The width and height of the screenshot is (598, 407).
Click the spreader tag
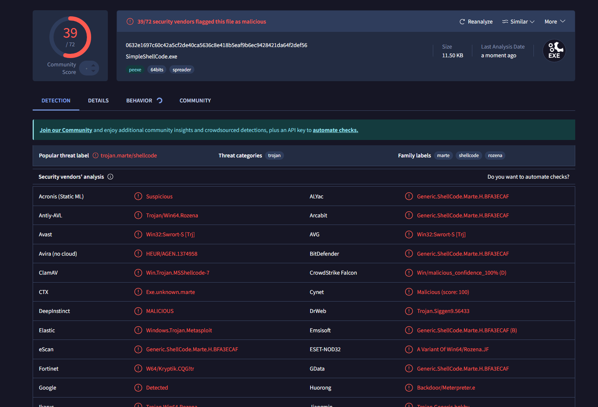182,70
